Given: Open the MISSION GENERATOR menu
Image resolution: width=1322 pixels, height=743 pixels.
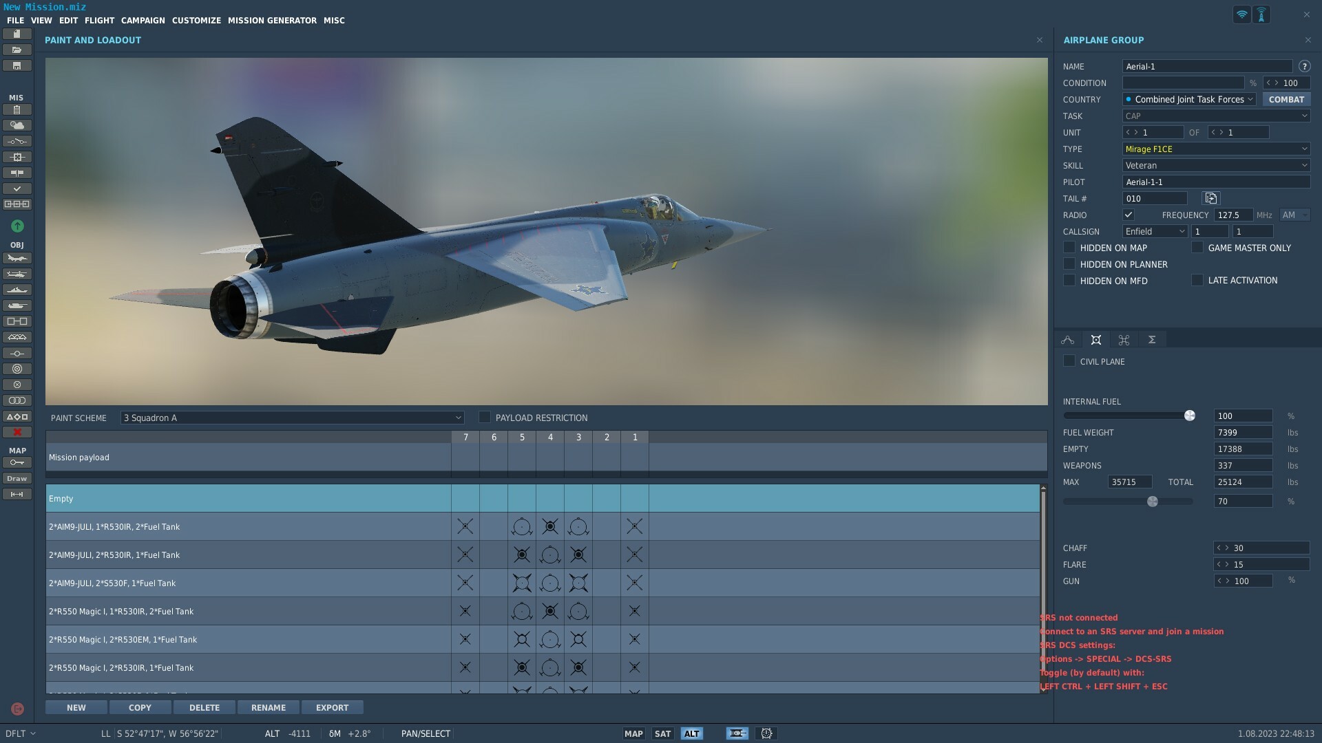Looking at the screenshot, I should click(x=272, y=21).
